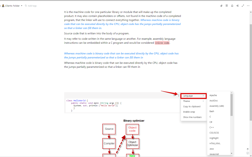Click the attachment paperclip icon
252x157 pixels.
(x=221, y=6)
